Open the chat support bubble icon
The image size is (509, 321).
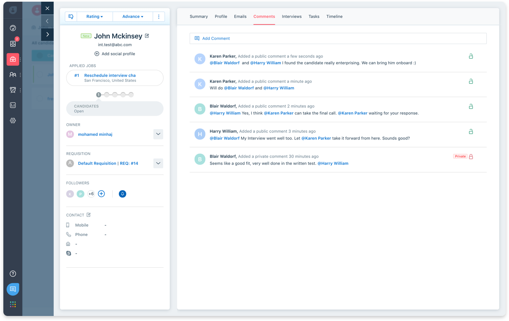click(13, 289)
